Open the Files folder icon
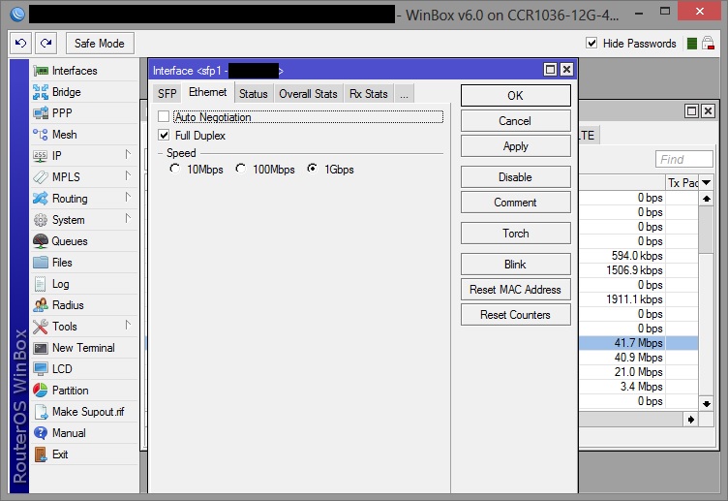This screenshot has height=501, width=728. point(41,262)
